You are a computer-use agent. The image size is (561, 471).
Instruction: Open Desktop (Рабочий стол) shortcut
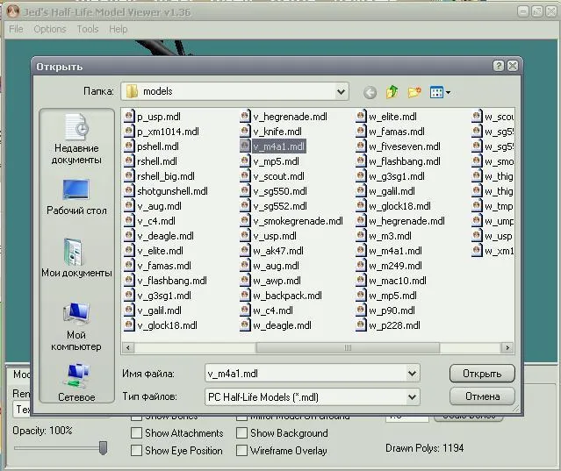click(x=76, y=196)
